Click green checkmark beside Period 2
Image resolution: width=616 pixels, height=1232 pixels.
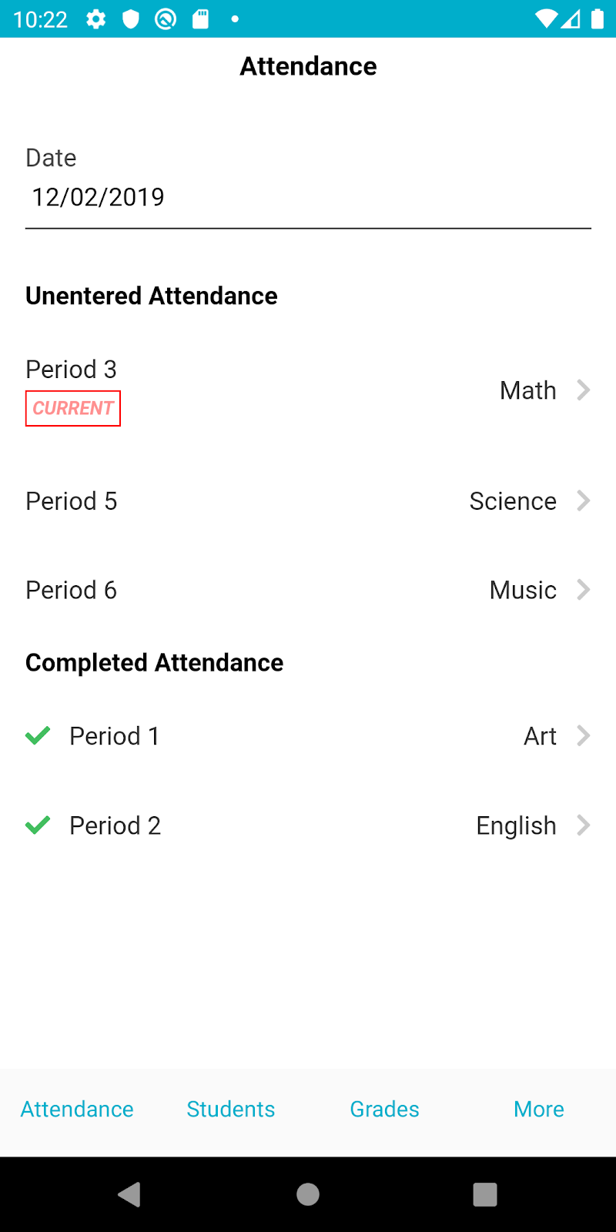[x=38, y=825]
